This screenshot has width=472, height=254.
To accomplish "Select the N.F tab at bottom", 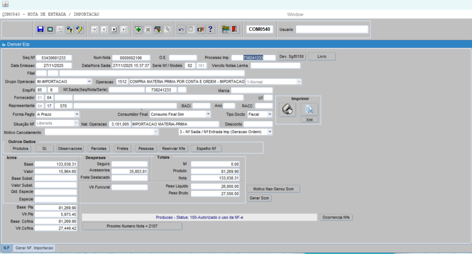I will (x=6, y=248).
